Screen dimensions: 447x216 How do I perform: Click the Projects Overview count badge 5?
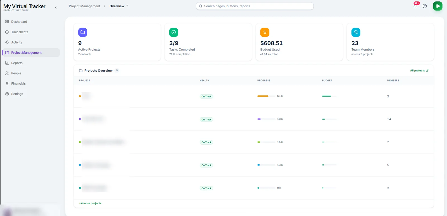117,71
